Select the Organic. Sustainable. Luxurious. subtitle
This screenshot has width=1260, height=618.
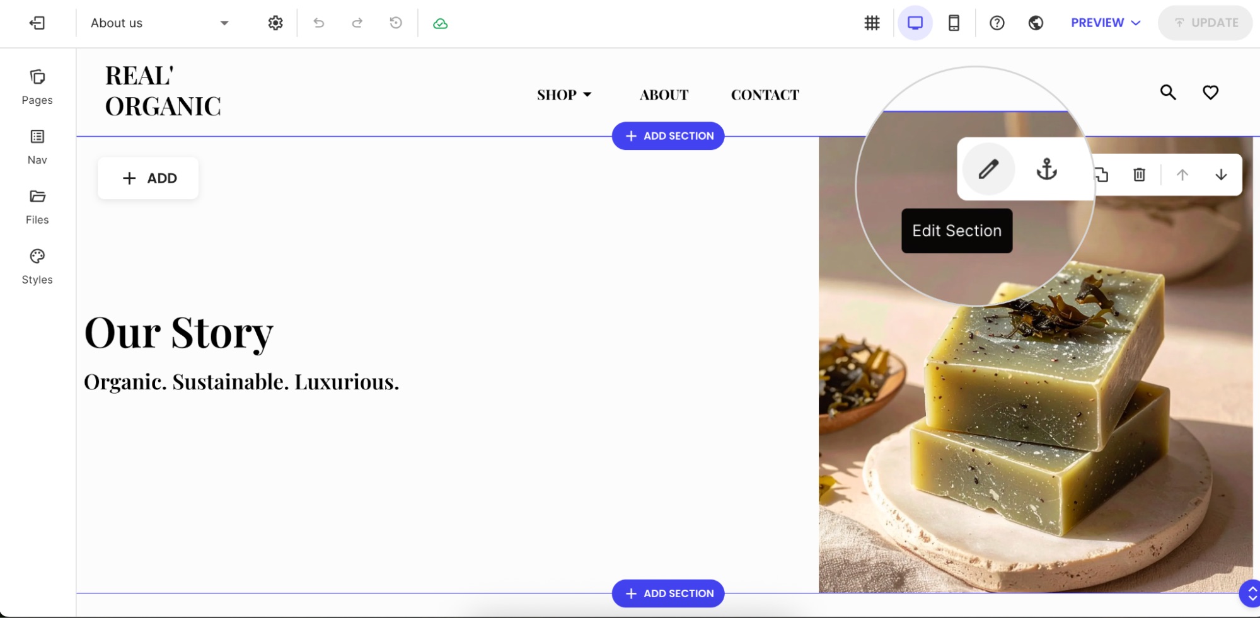coord(241,382)
